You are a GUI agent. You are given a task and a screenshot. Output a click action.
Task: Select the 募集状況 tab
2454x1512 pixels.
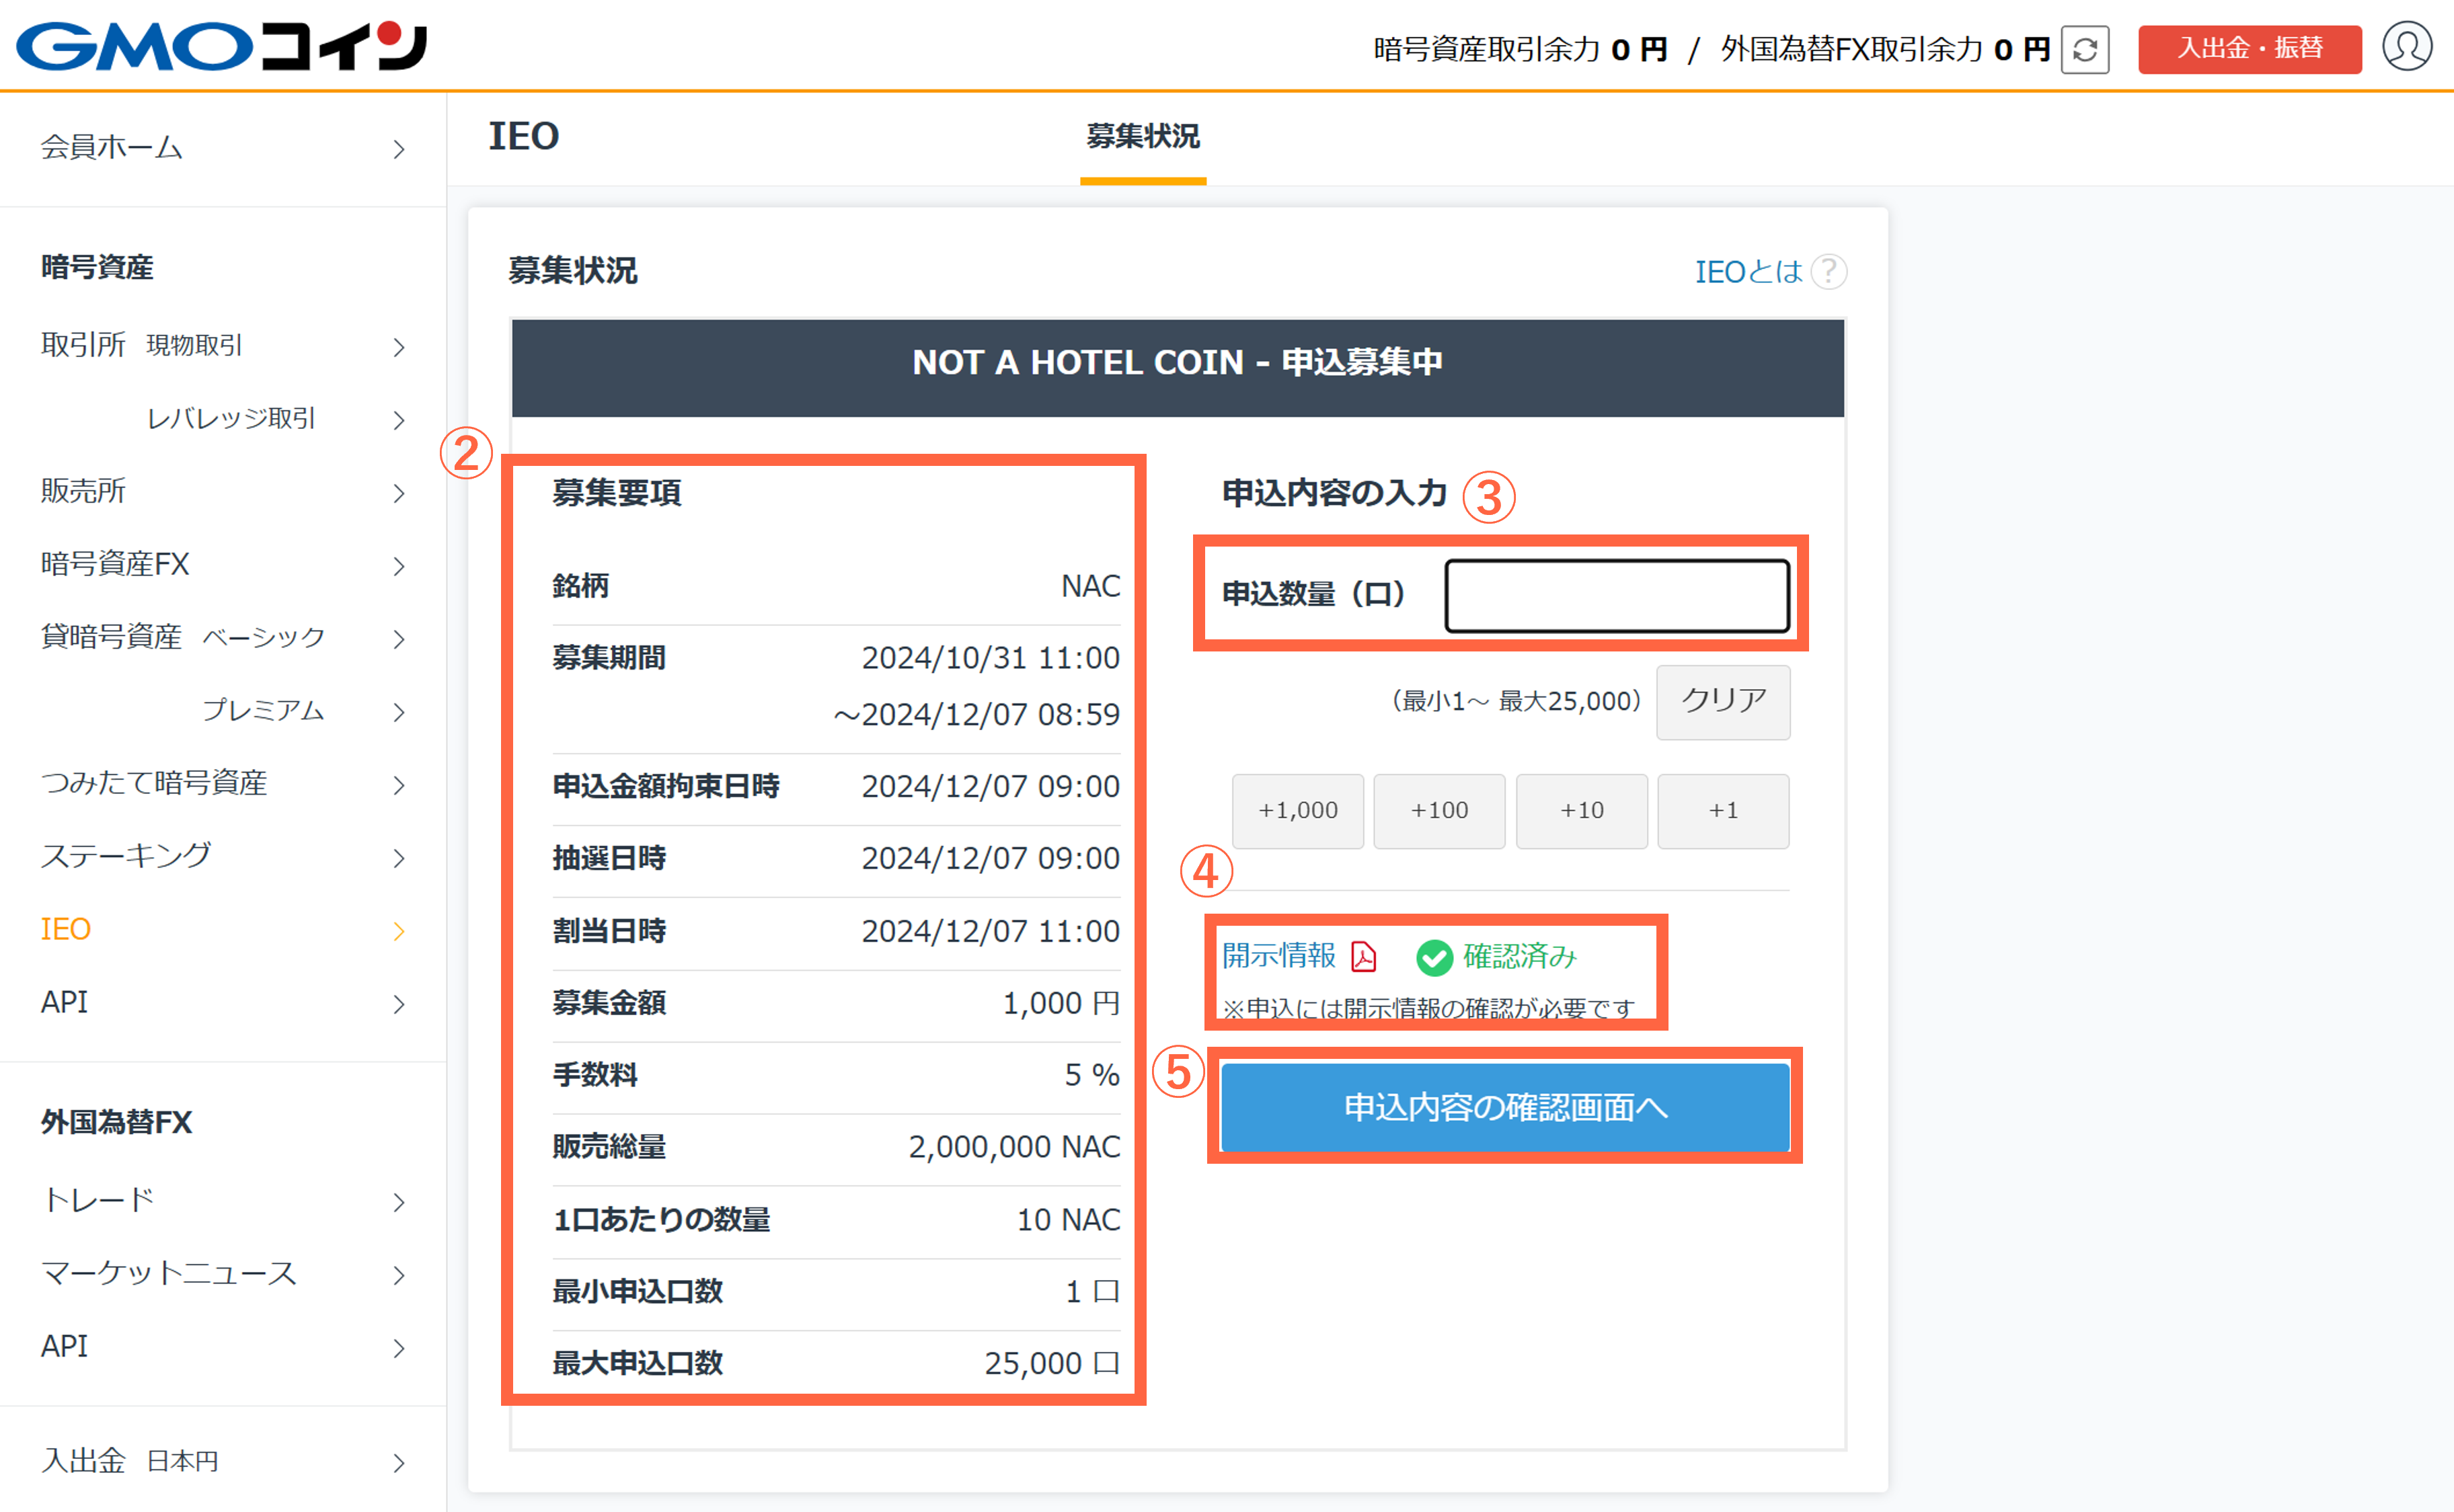(x=1143, y=137)
